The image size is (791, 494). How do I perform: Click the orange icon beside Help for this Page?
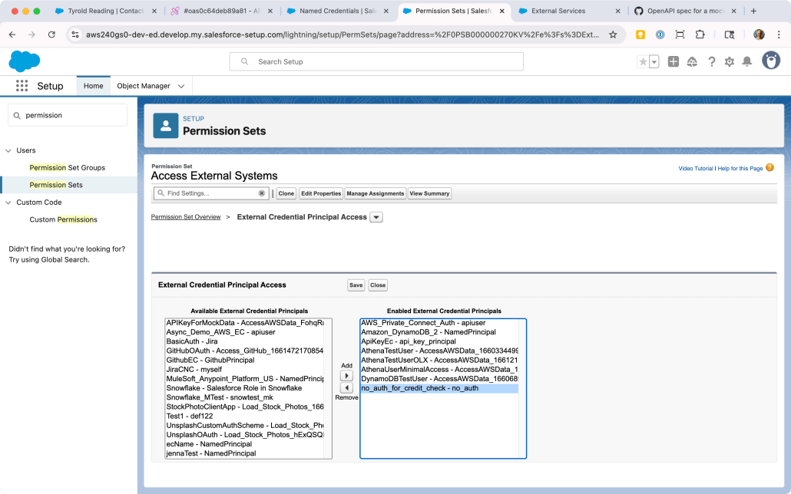coord(769,167)
